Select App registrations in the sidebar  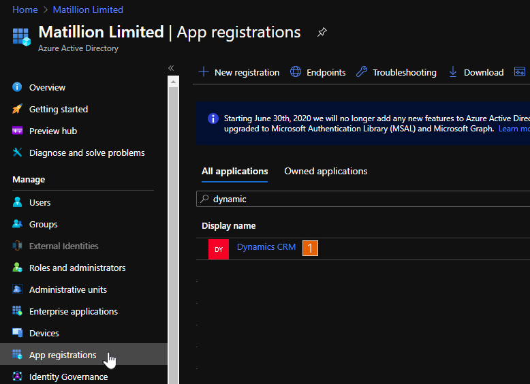[x=84, y=355]
